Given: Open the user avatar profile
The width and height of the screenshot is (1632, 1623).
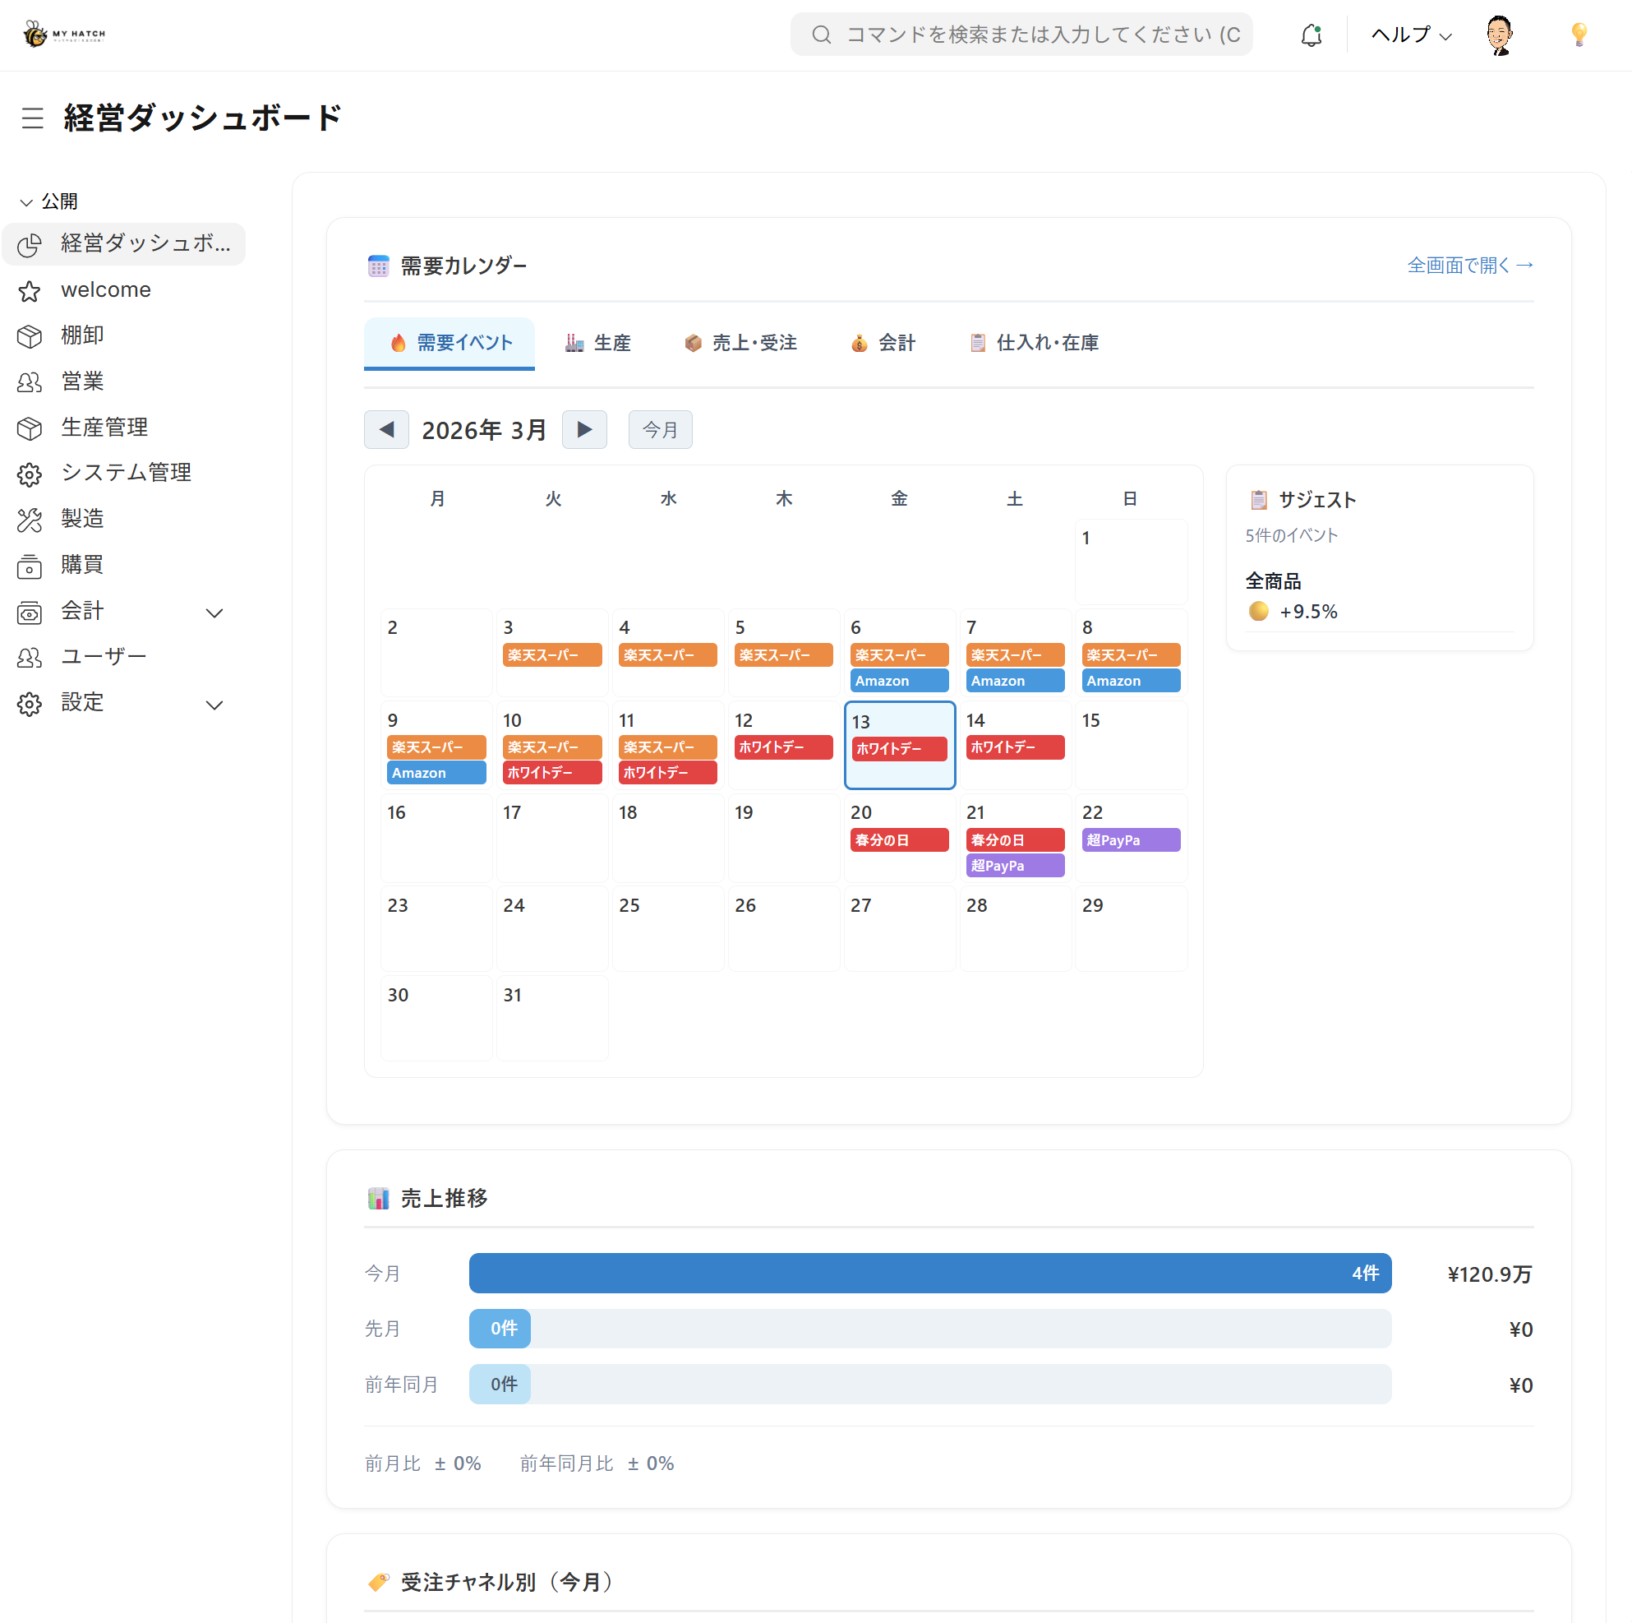Looking at the screenshot, I should pos(1499,35).
